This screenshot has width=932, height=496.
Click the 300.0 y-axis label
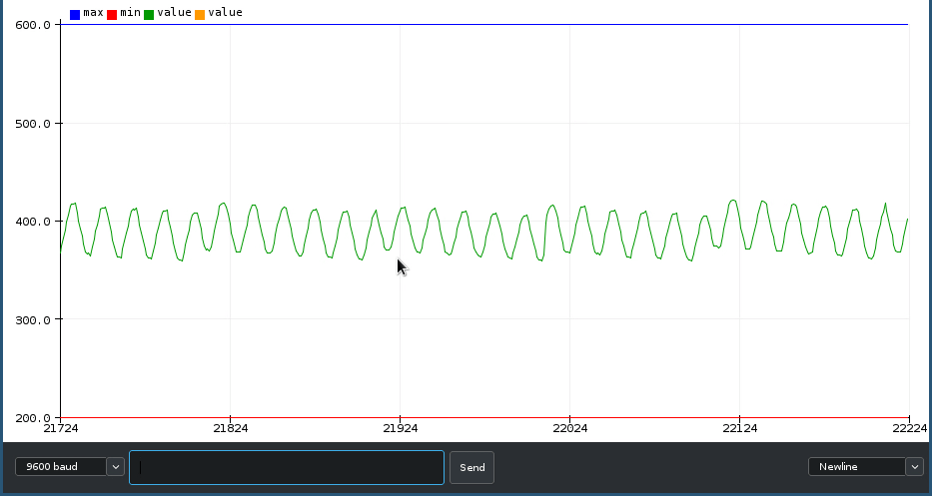pyautogui.click(x=33, y=320)
